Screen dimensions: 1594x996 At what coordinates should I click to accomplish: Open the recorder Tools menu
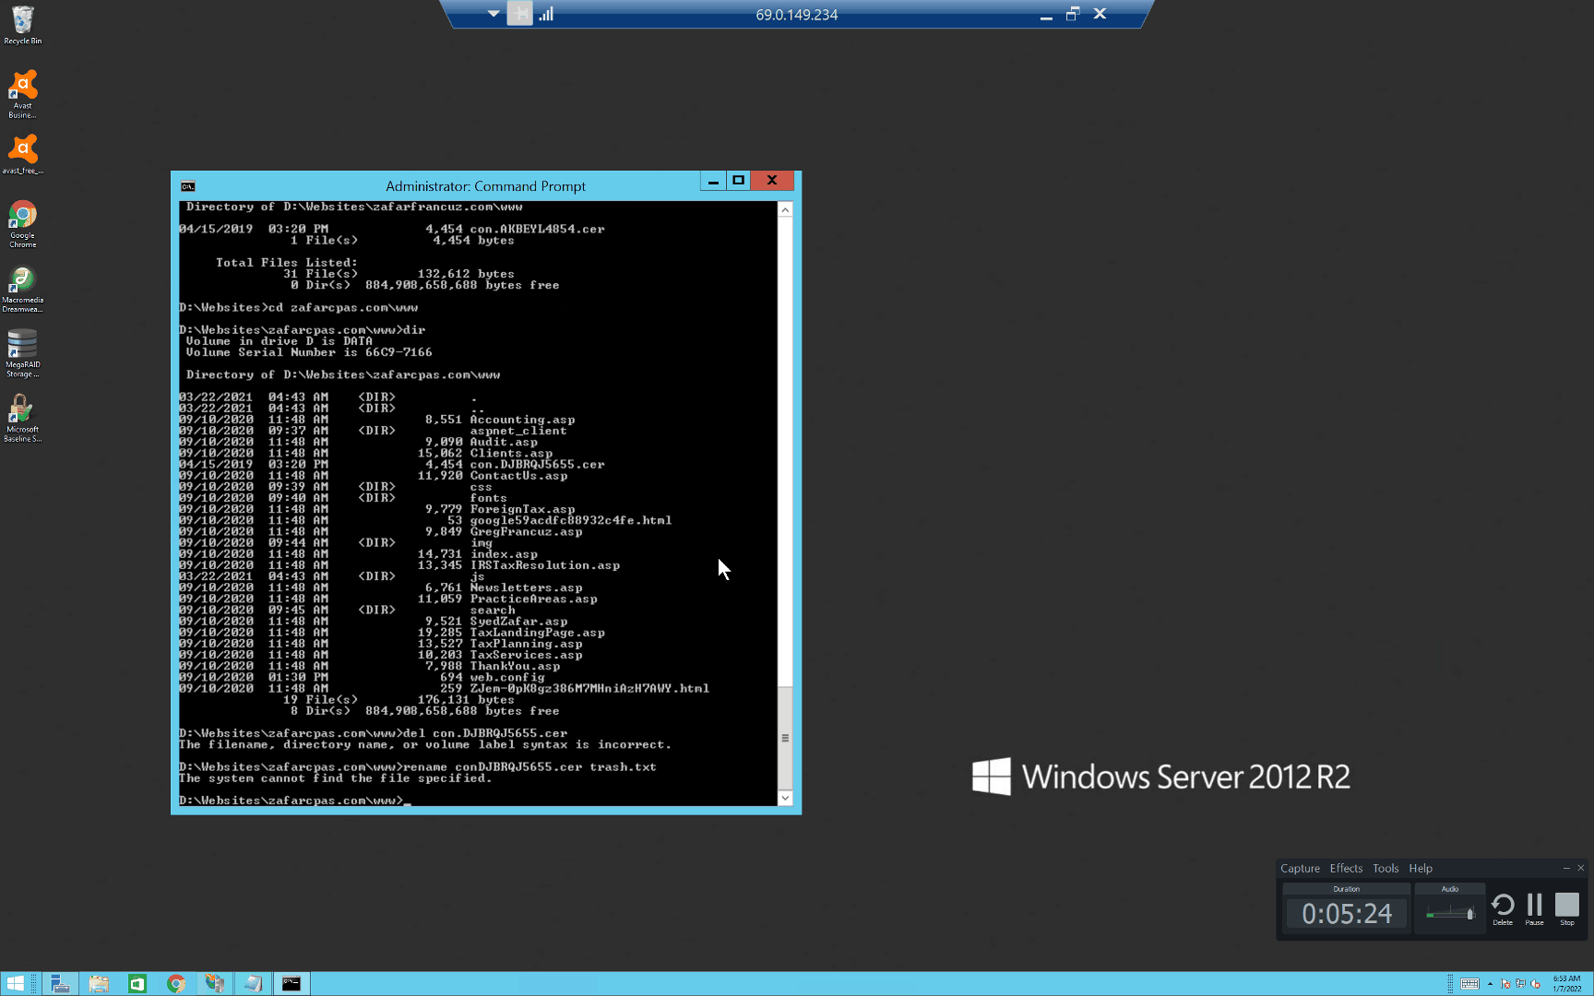tap(1386, 869)
